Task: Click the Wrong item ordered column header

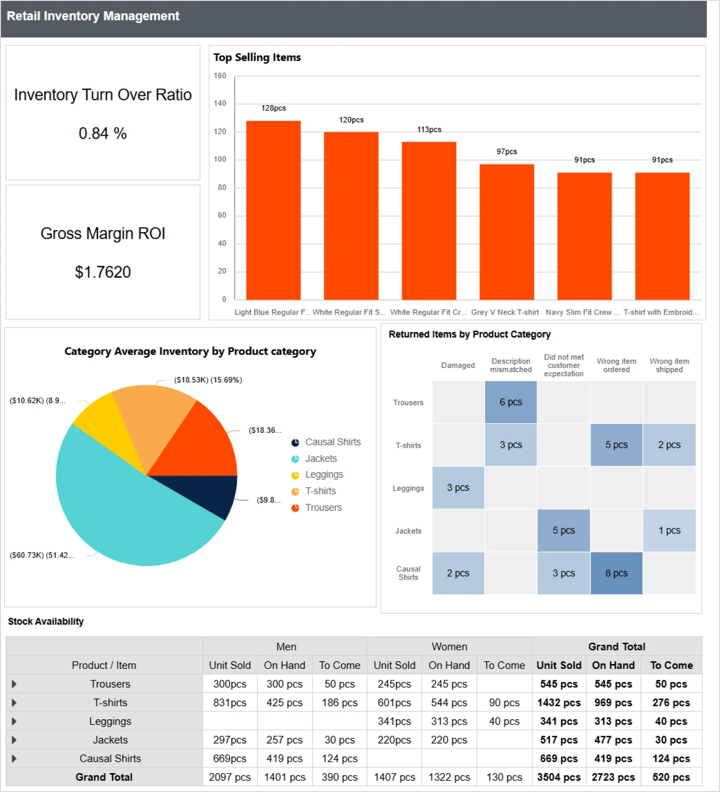Action: [616, 365]
